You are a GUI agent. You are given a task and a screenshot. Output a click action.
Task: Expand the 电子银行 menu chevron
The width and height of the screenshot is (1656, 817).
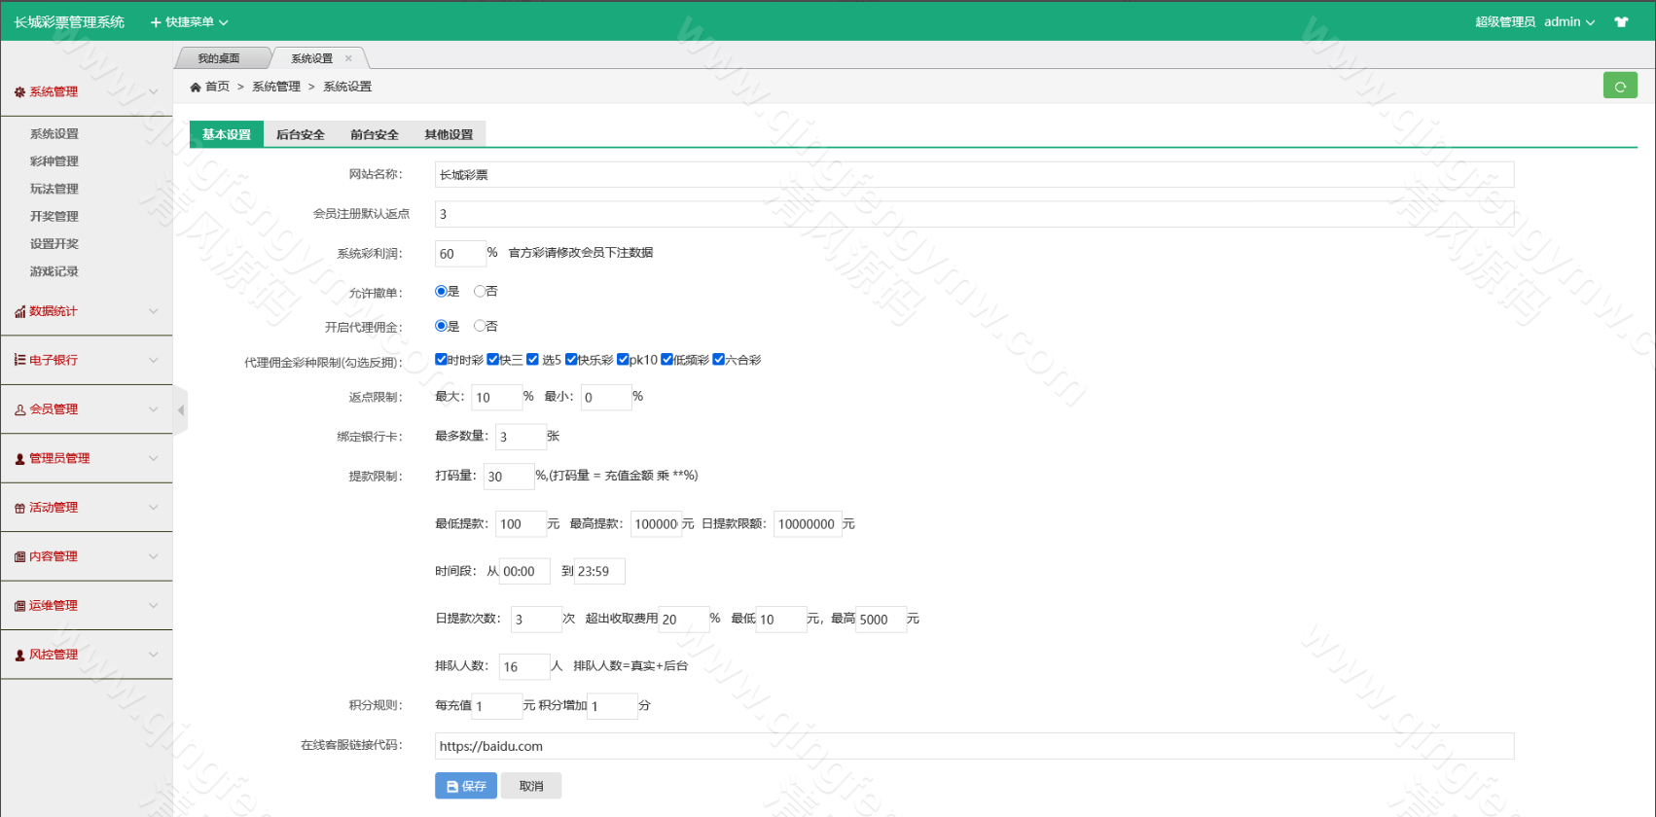click(x=154, y=360)
